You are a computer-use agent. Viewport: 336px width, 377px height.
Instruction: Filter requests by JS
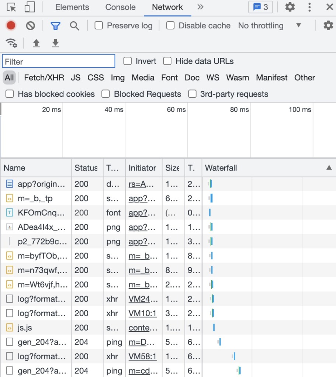click(76, 78)
